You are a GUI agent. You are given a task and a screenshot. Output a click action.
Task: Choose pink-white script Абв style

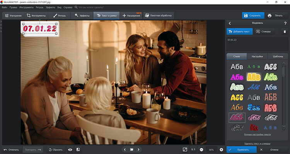(x=254, y=118)
